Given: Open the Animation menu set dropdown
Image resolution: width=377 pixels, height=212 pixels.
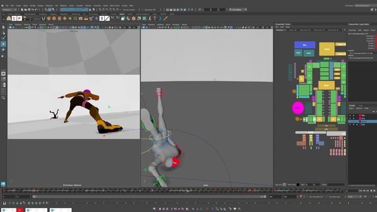Looking at the screenshot, I should click(9, 9).
